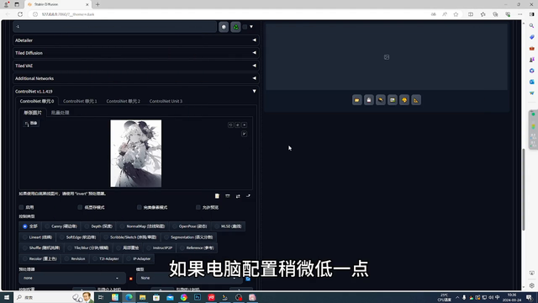
Task: Click the red run preprocessor explosion icon
Action: pos(131,279)
